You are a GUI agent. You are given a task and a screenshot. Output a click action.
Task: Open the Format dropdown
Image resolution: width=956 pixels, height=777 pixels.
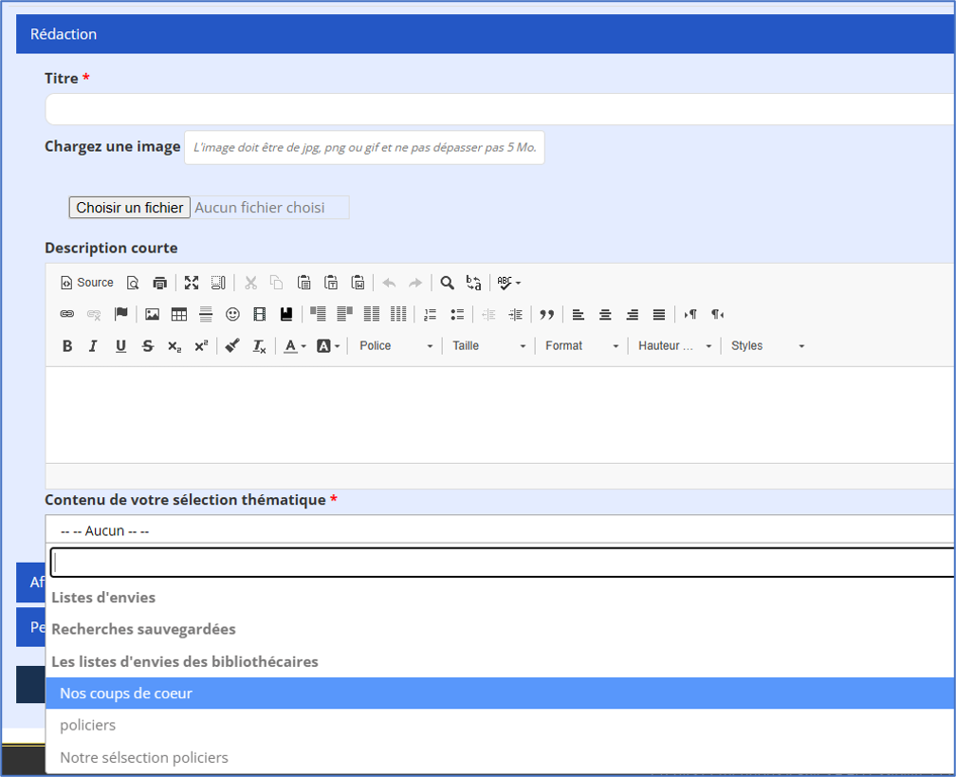point(581,345)
